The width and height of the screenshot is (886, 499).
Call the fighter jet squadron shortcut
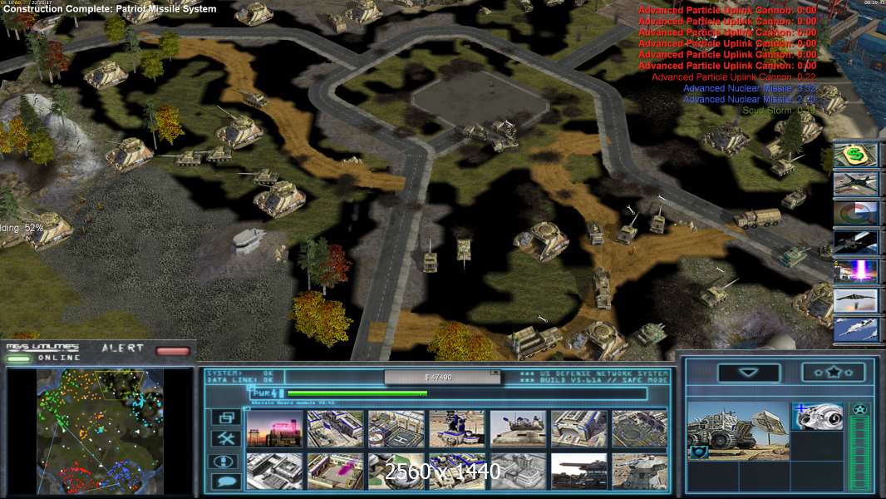[x=855, y=329]
